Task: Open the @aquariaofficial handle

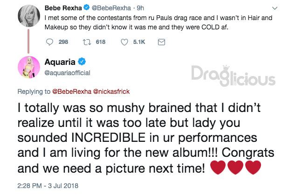Action: pyautogui.click(x=68, y=72)
